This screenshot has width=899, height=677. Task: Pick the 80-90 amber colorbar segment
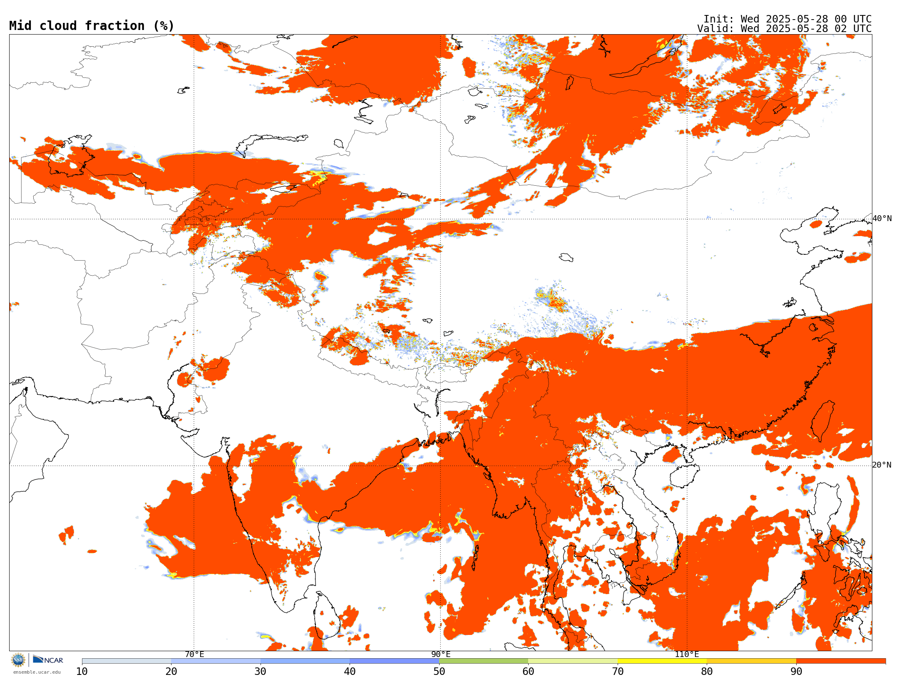(751, 661)
